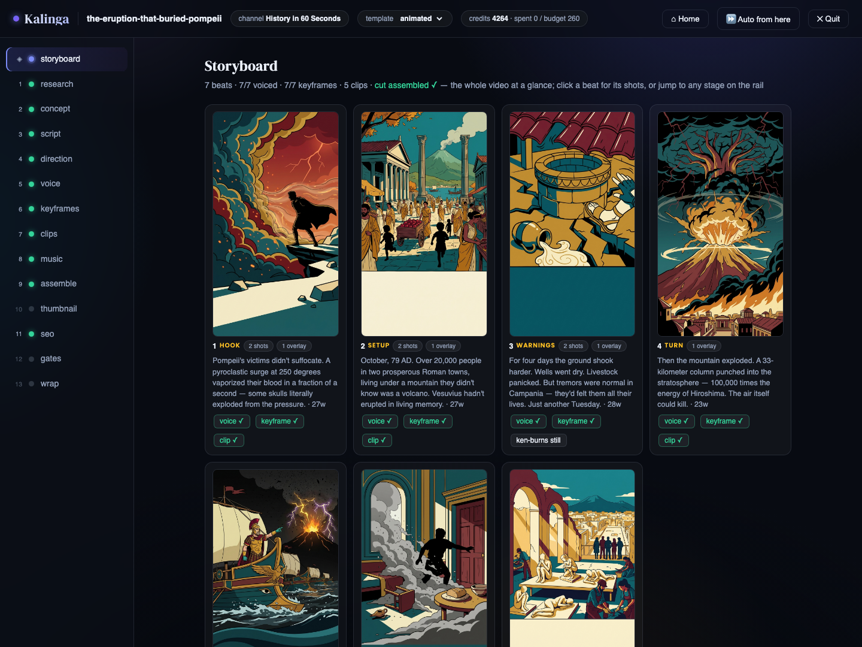Open the Roman ship beat thumbnail
Image resolution: width=862 pixels, height=647 pixels.
pyautogui.click(x=275, y=558)
